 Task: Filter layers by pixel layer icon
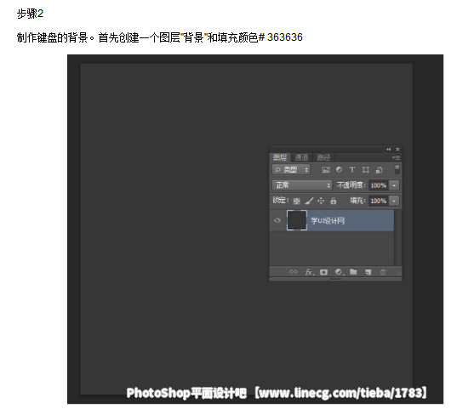click(326, 170)
